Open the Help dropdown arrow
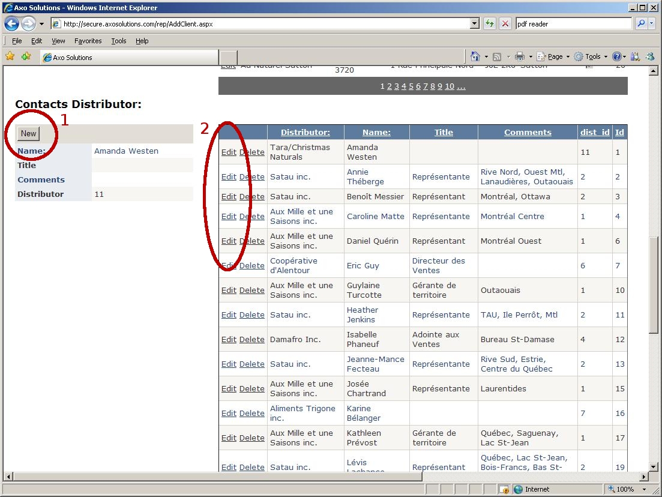662x497 pixels. click(x=624, y=56)
